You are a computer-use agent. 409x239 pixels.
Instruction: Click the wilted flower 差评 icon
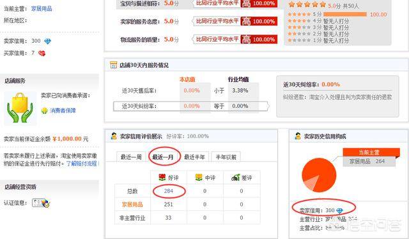(x=236, y=178)
